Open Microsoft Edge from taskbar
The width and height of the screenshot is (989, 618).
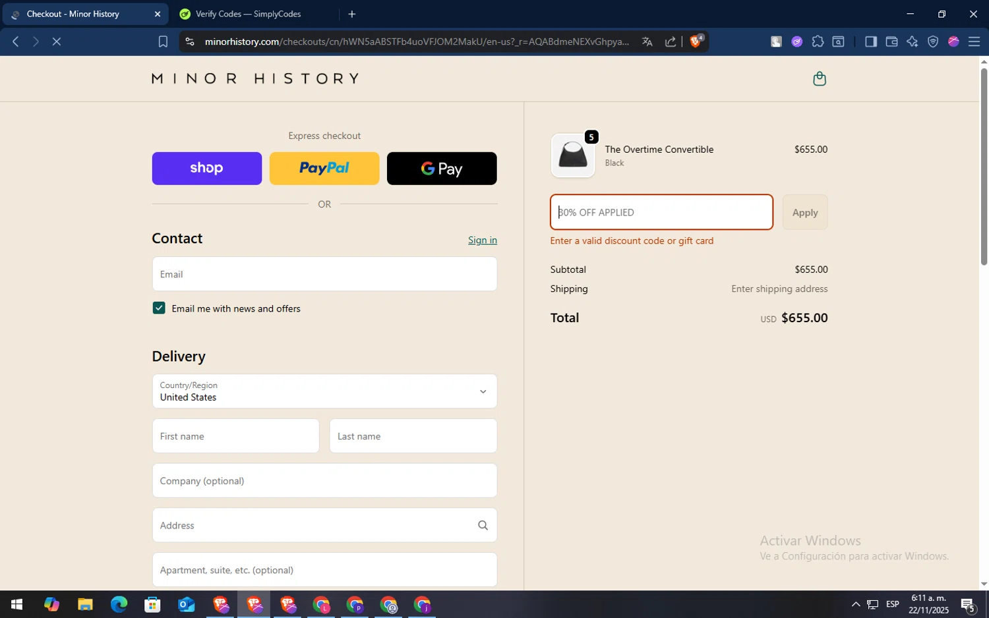(119, 604)
